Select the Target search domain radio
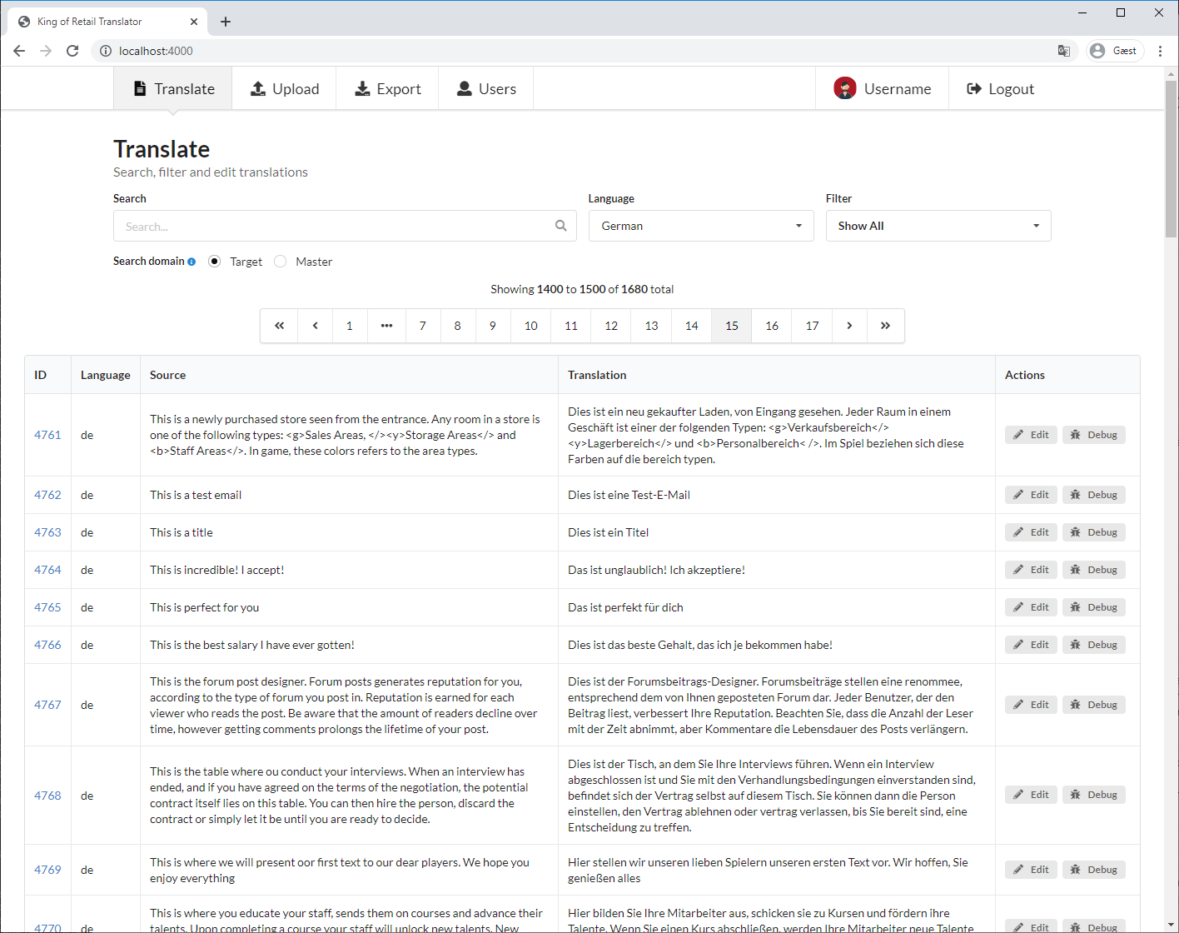Viewport: 1179px width, 933px height. 215,262
